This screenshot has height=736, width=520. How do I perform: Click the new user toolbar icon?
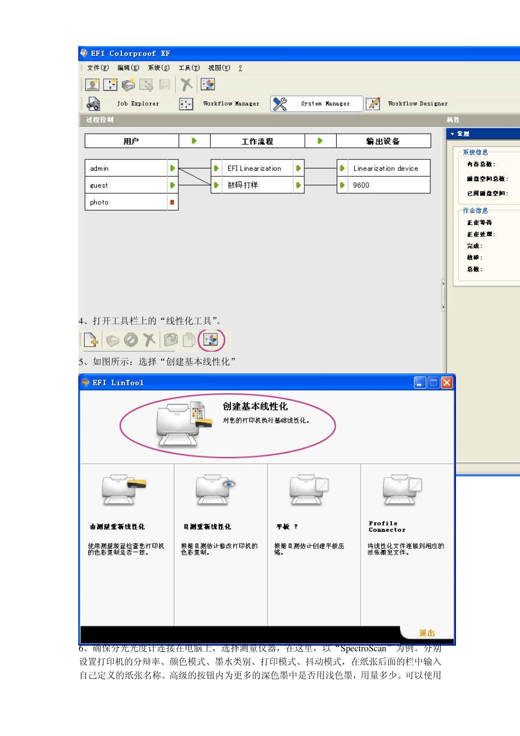point(93,84)
